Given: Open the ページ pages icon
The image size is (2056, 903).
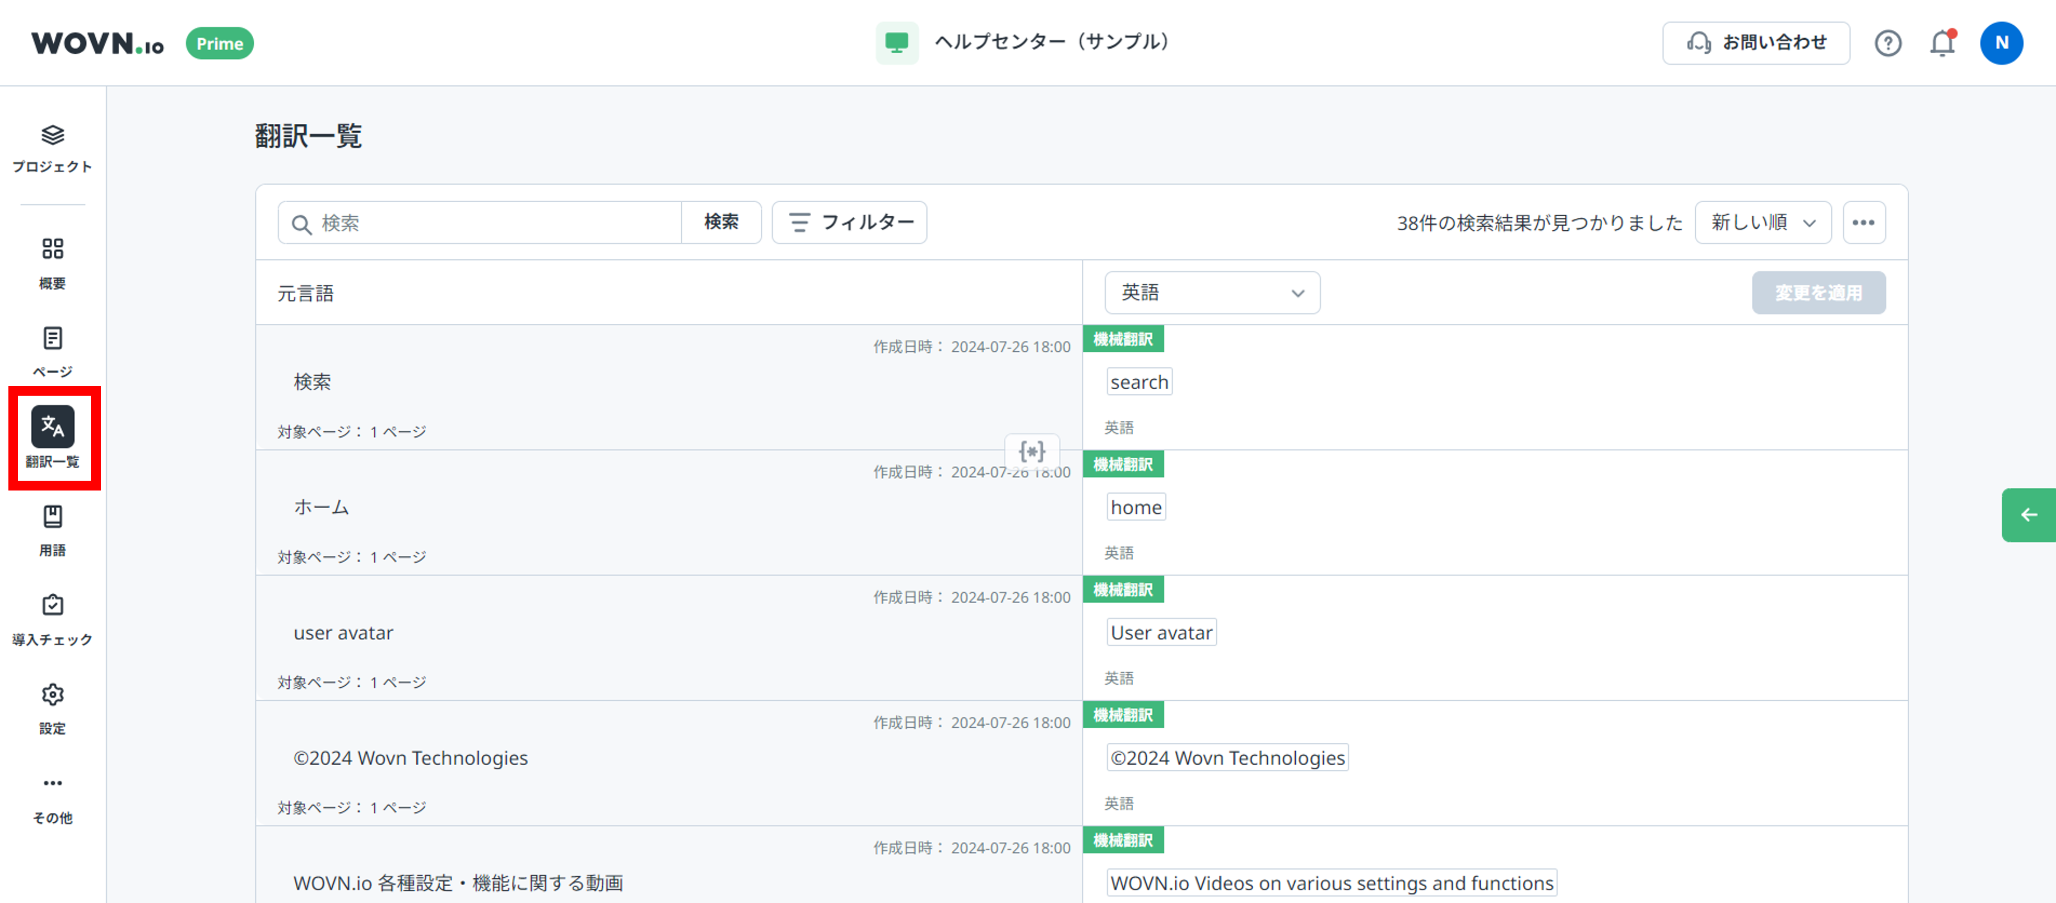Looking at the screenshot, I should point(53,338).
